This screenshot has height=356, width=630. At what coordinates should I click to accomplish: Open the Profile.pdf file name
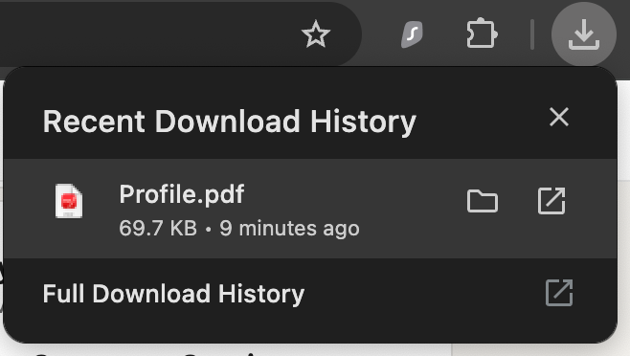(182, 194)
